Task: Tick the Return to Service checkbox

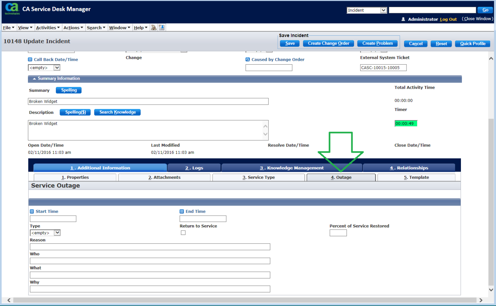Action: point(183,233)
